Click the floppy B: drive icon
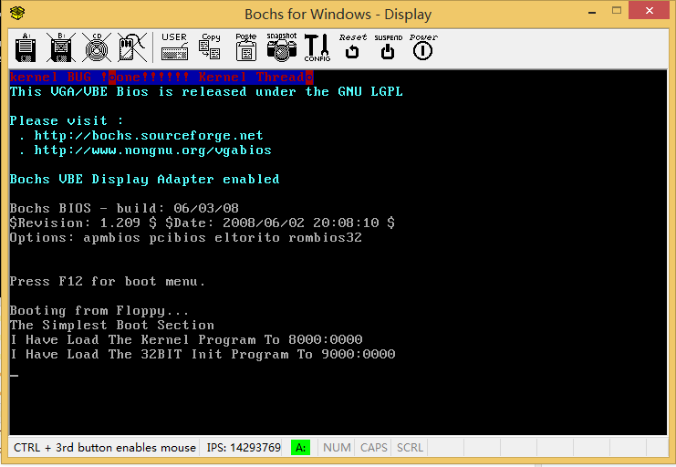The image size is (676, 467). 61,47
